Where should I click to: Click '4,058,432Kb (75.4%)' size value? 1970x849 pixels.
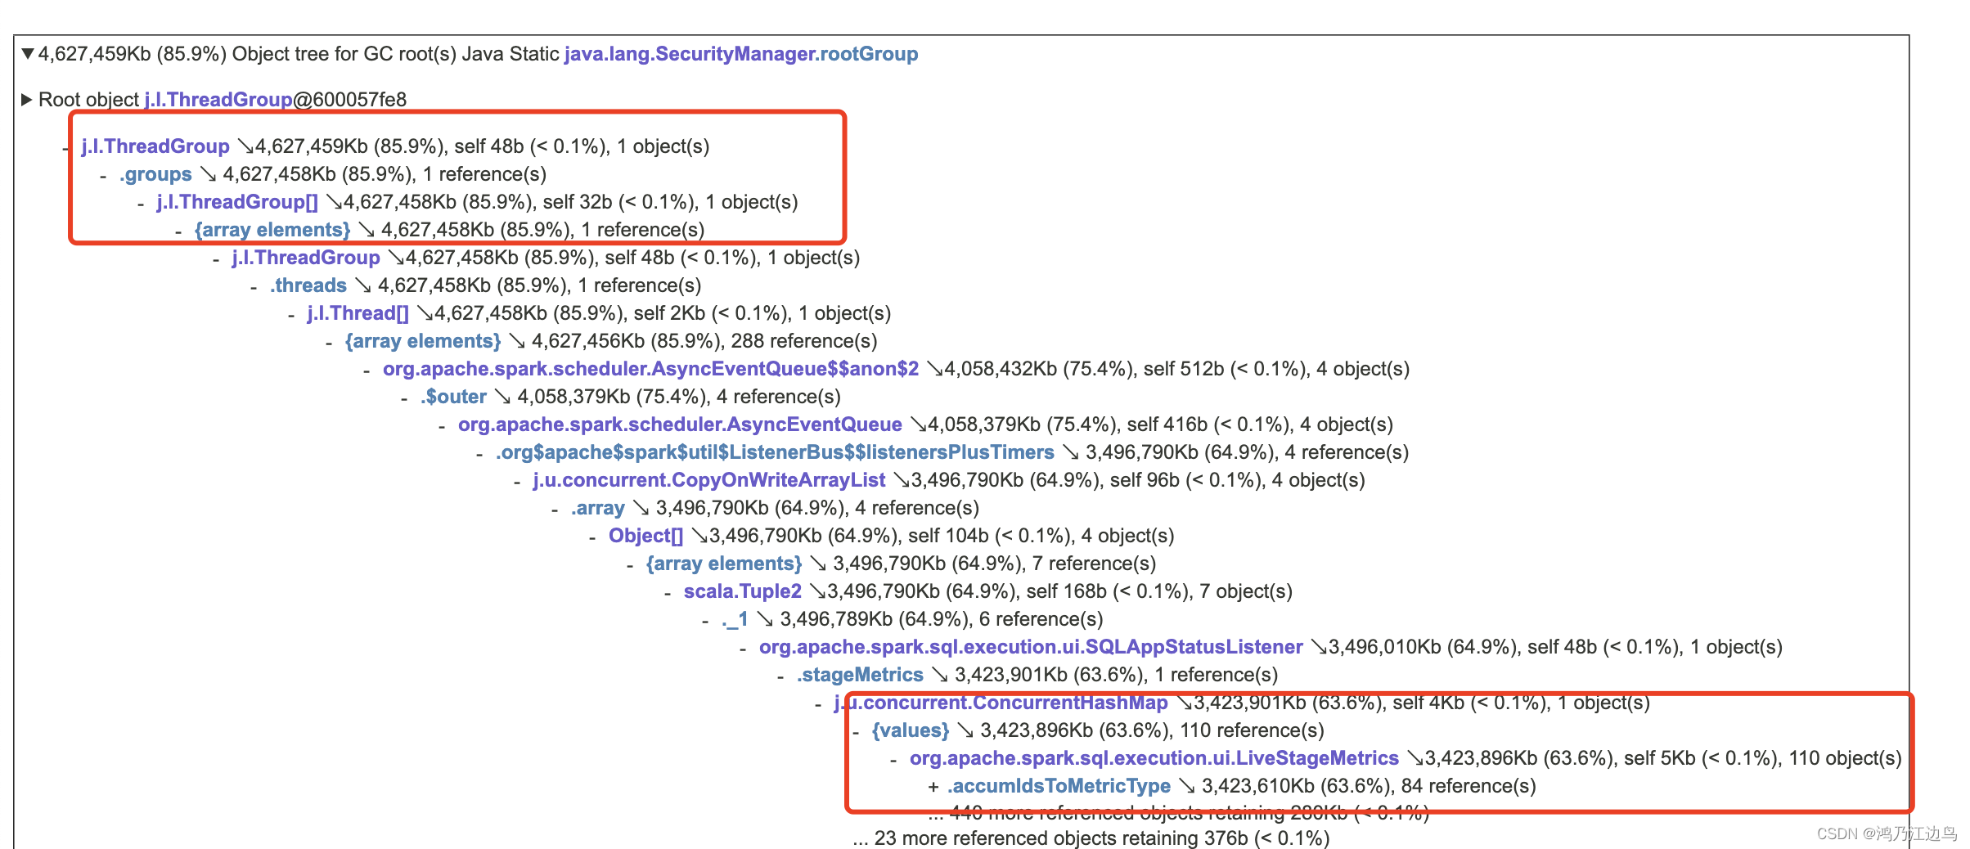(1041, 369)
